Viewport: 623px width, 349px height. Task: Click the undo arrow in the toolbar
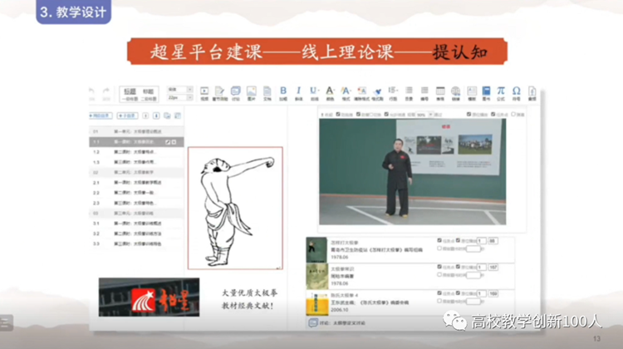92,91
